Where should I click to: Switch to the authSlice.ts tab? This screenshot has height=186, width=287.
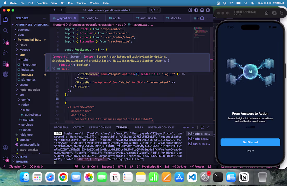pos(147,18)
